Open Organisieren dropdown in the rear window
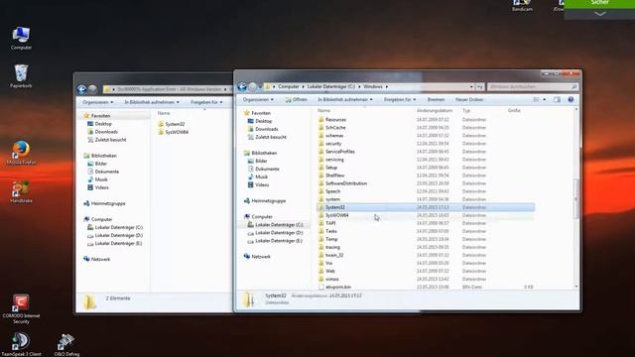The width and height of the screenshot is (635, 357). pos(97,102)
